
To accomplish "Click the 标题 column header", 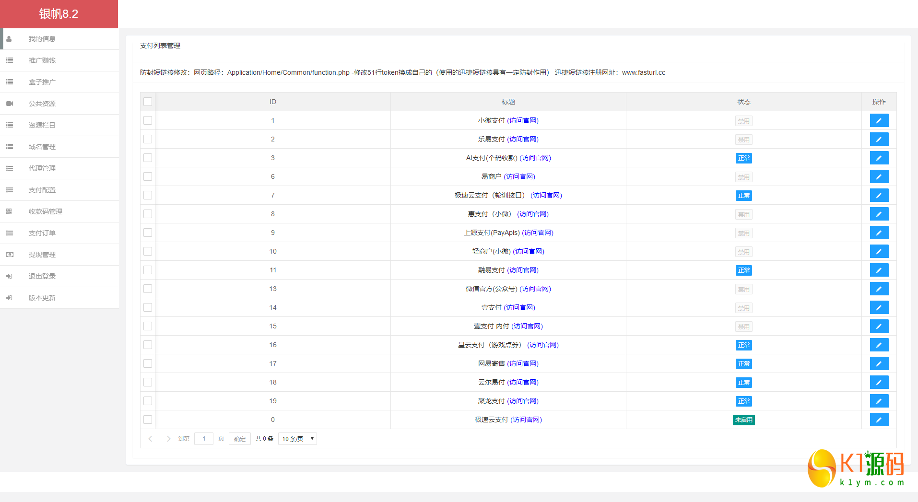I will (x=508, y=102).
